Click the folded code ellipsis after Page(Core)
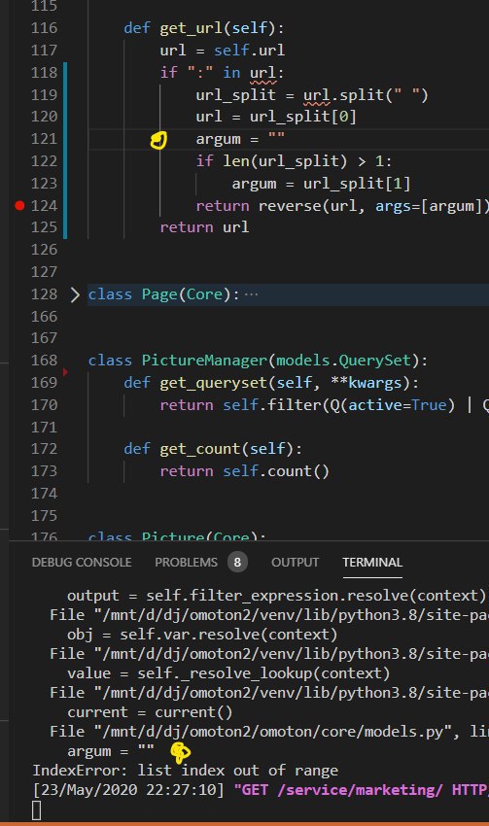 (x=252, y=294)
